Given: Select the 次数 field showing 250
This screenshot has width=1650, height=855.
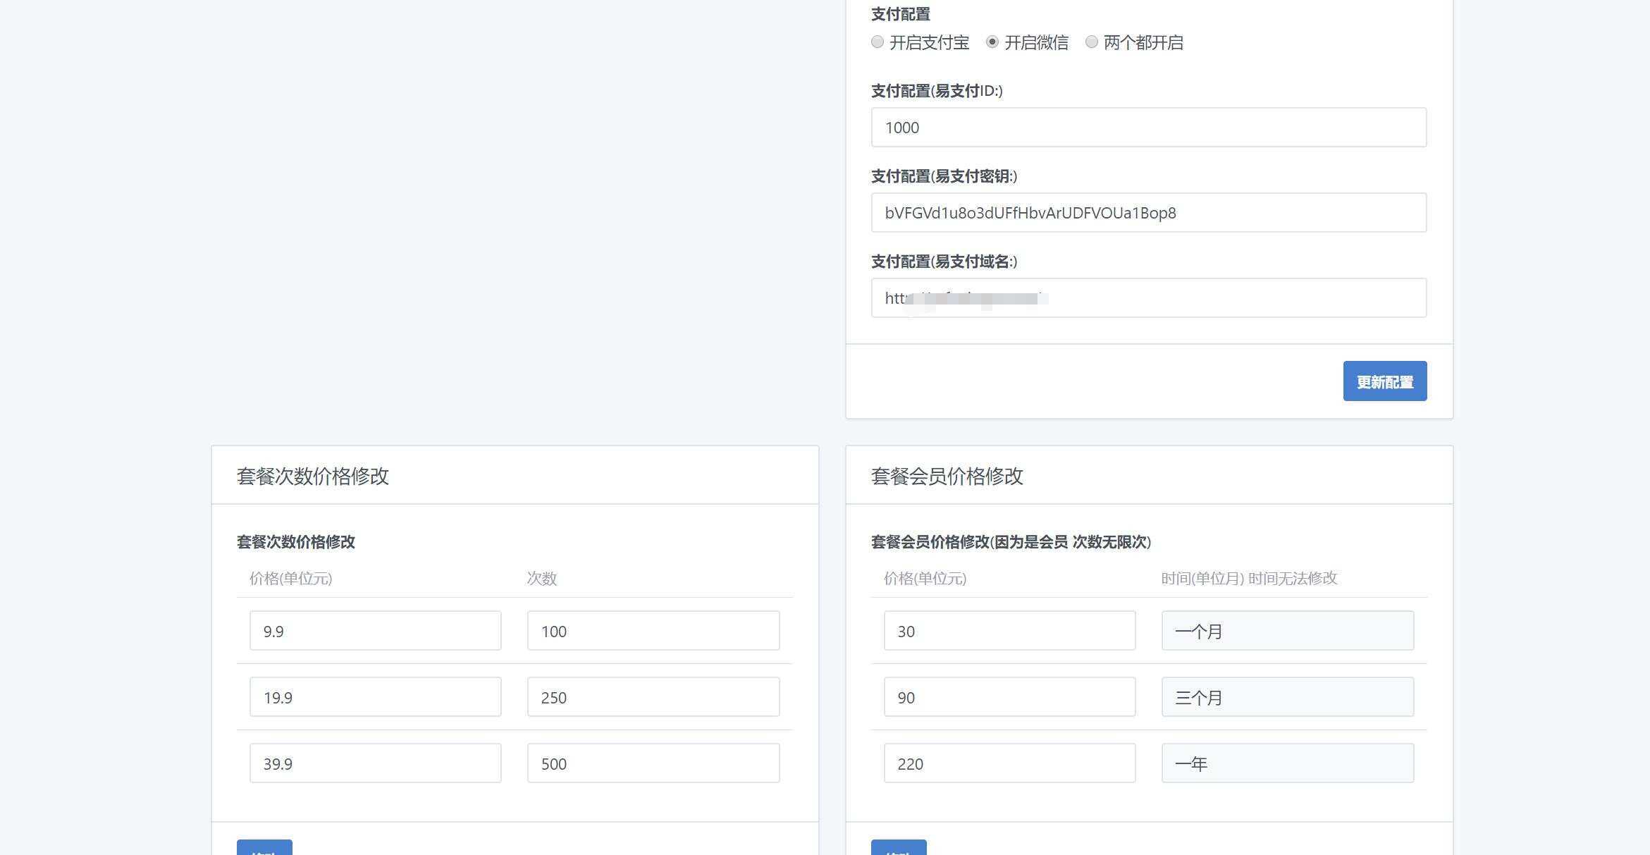Looking at the screenshot, I should [x=652, y=696].
